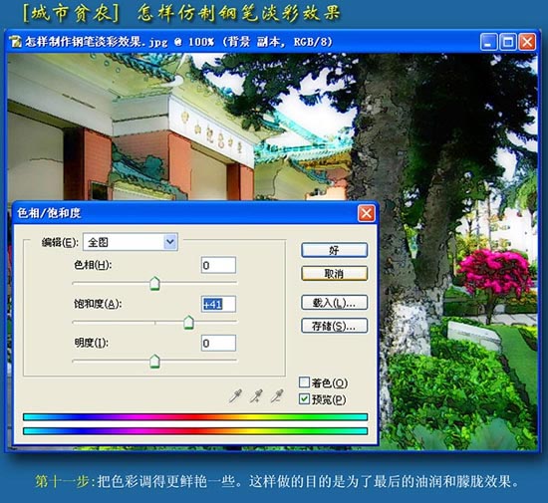Toggle the 预览 preview checkbox

click(x=304, y=398)
